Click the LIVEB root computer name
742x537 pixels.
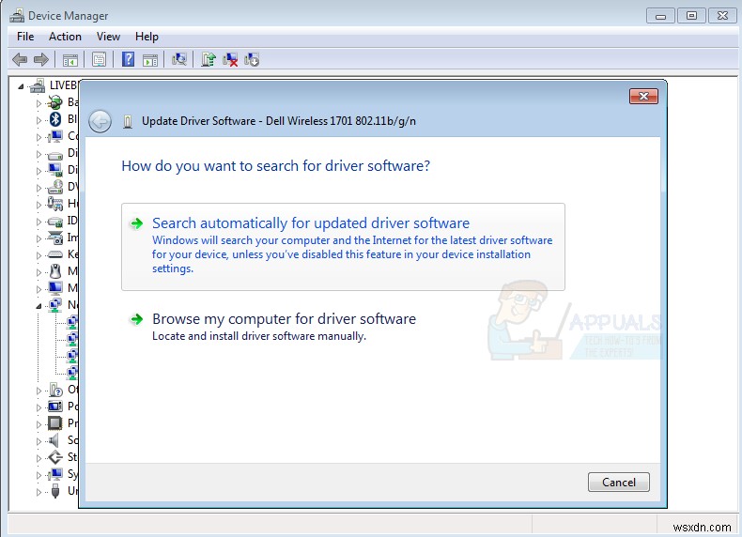tap(64, 85)
